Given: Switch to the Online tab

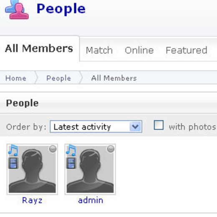Looking at the screenshot, I should click(x=139, y=50).
